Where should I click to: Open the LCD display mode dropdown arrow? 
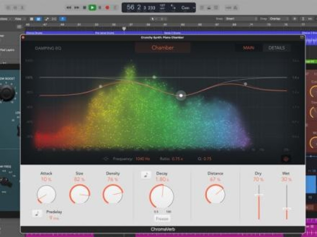click(x=194, y=8)
